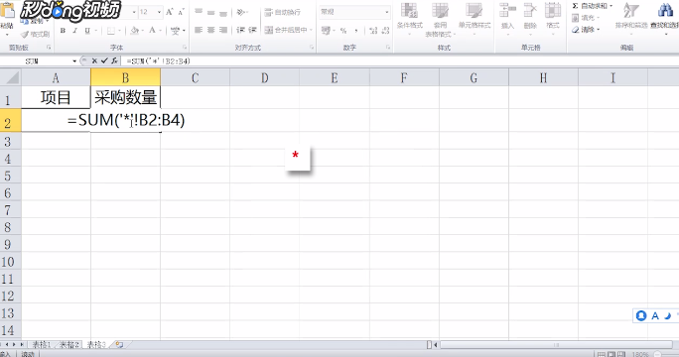Toggle Center text alignment
Viewport: 679px width, 357px height.
coord(210,30)
